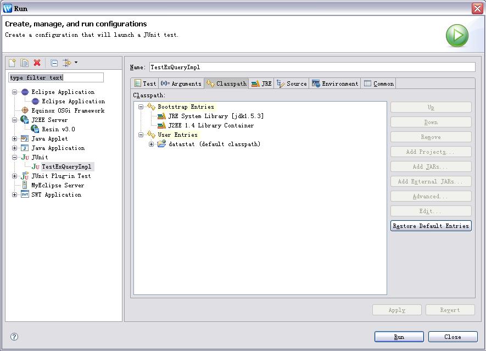Screen dimensions: 486x351
Task: Click the Java Applet icon
Action: pyautogui.click(x=25, y=138)
